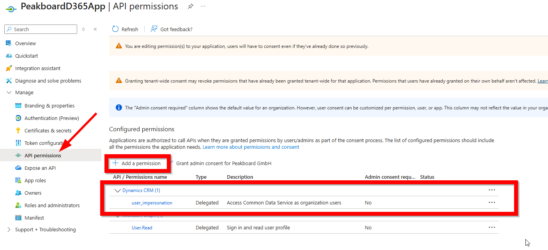Viewport: 548px width, 250px height.
Task: Launch the Integration assistant
Action: [37, 68]
